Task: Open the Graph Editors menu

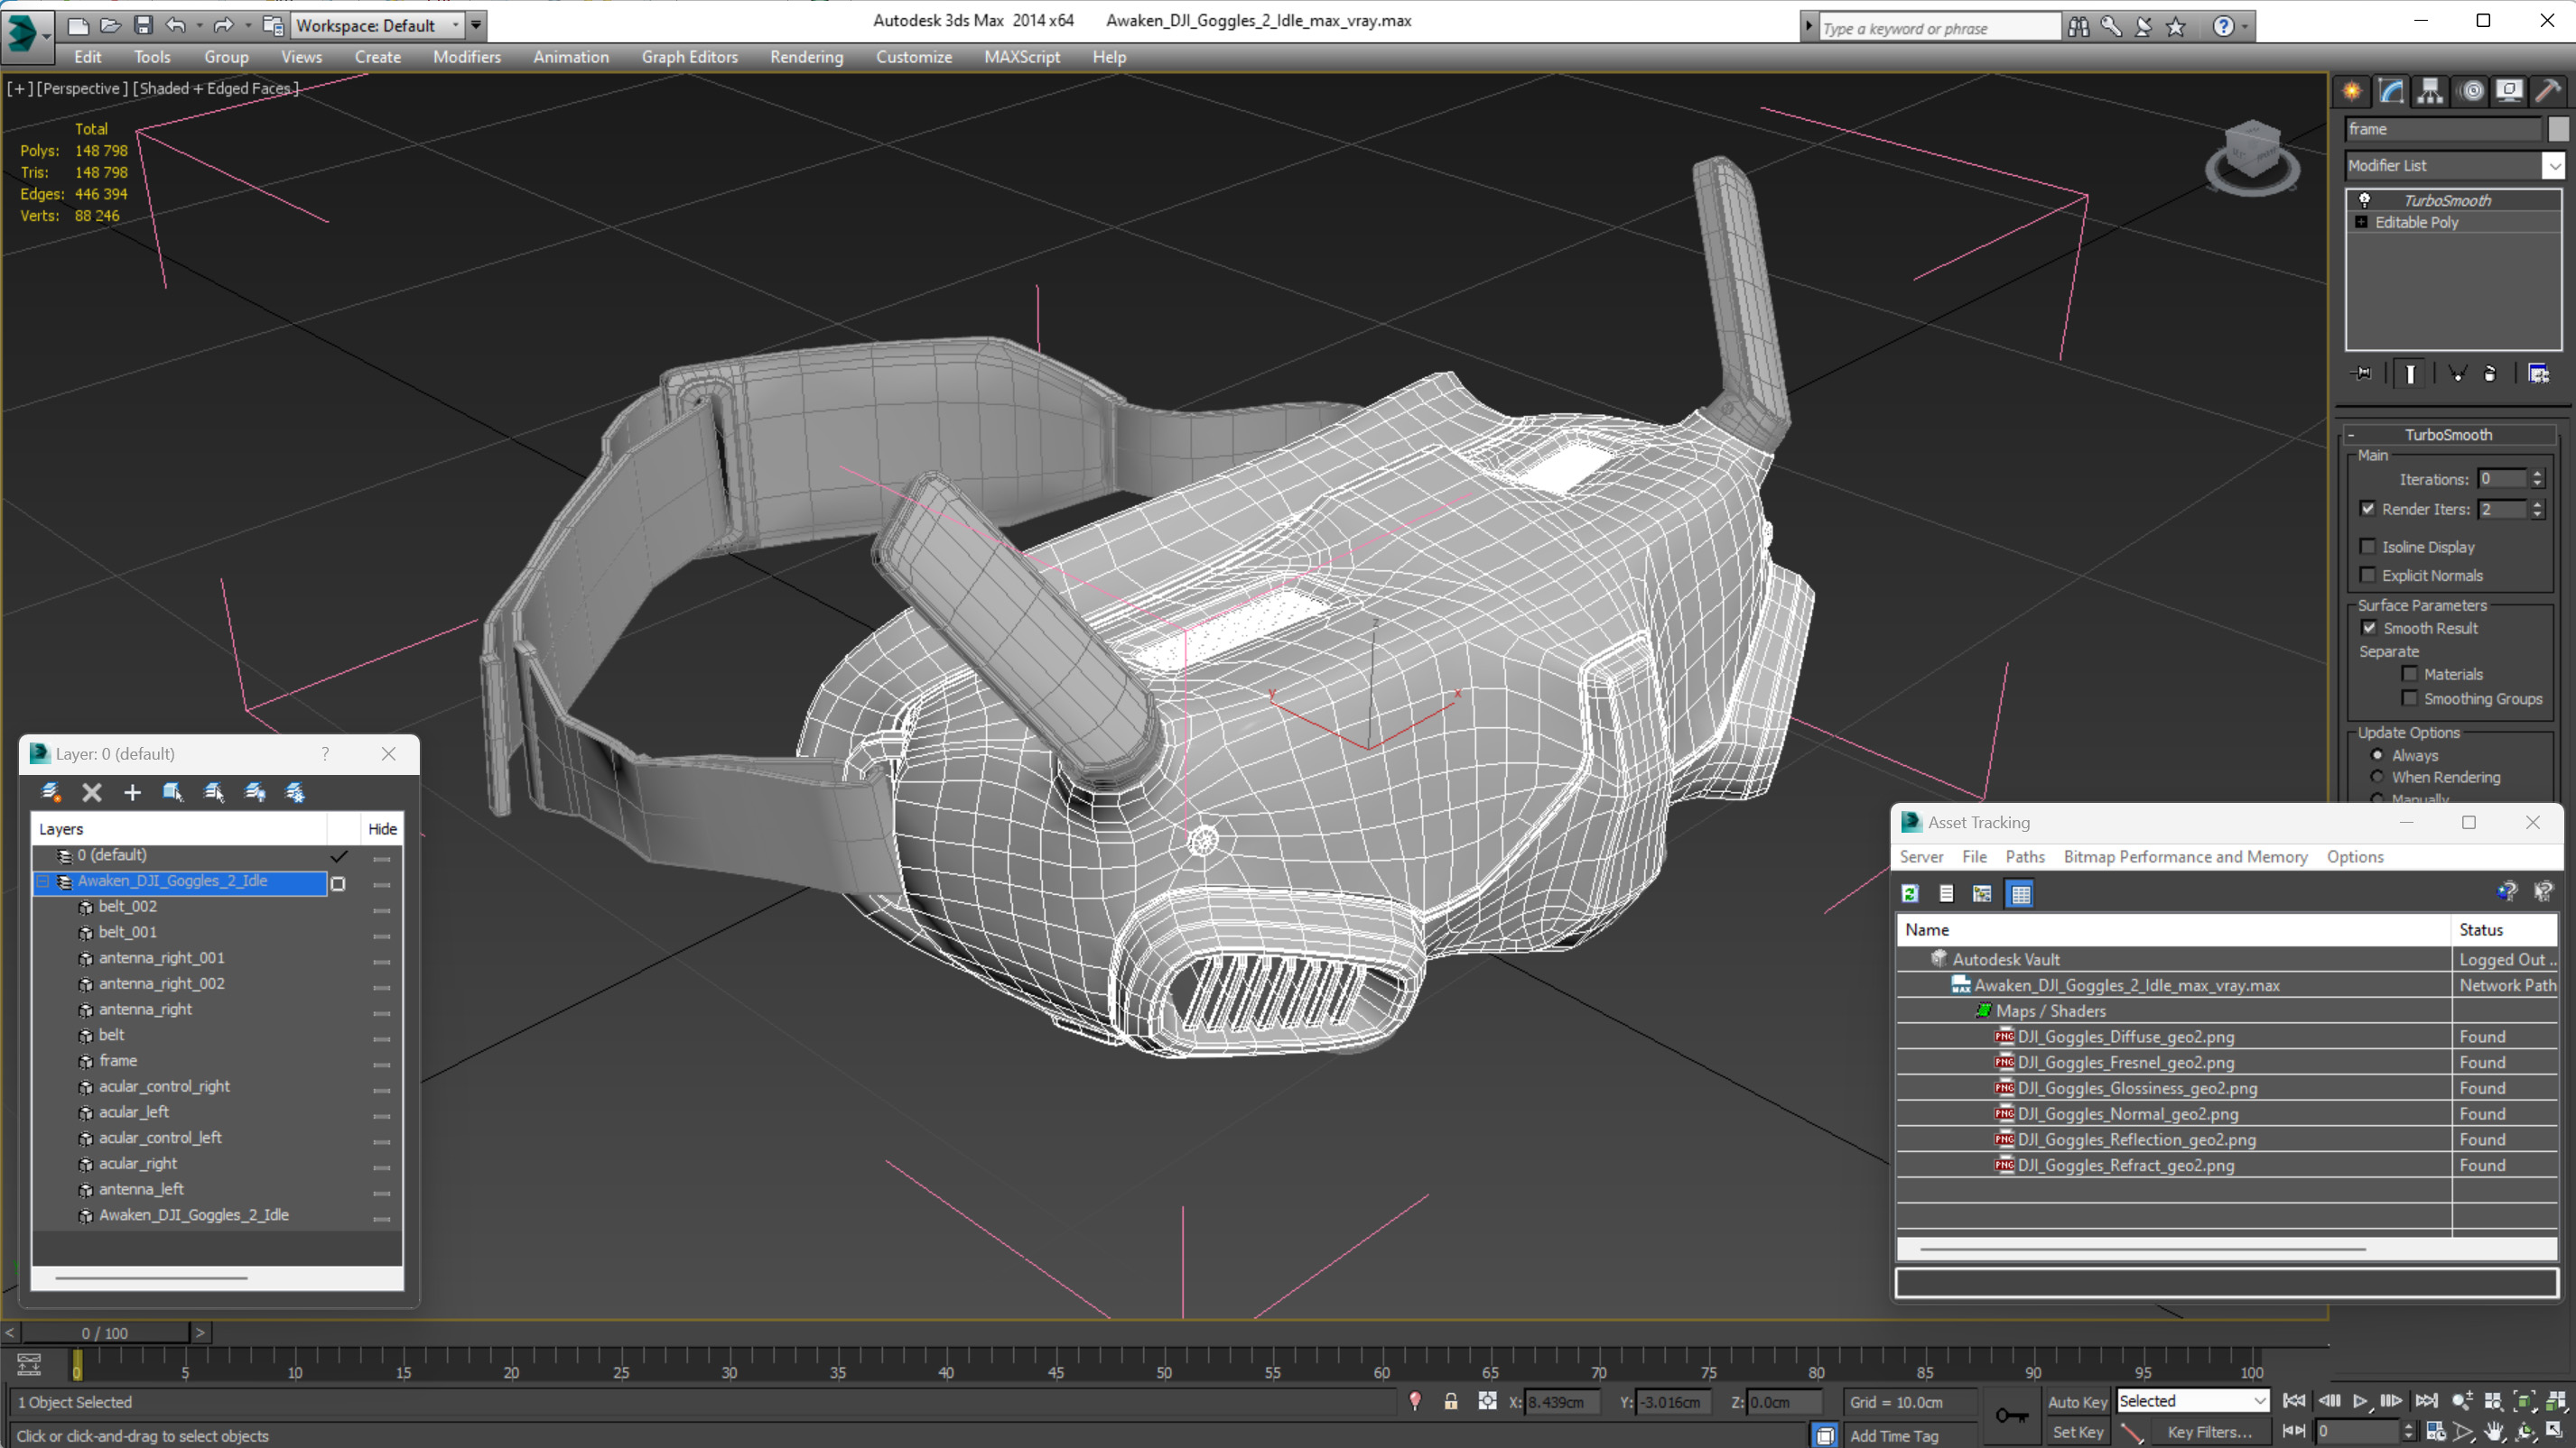Action: (x=689, y=57)
